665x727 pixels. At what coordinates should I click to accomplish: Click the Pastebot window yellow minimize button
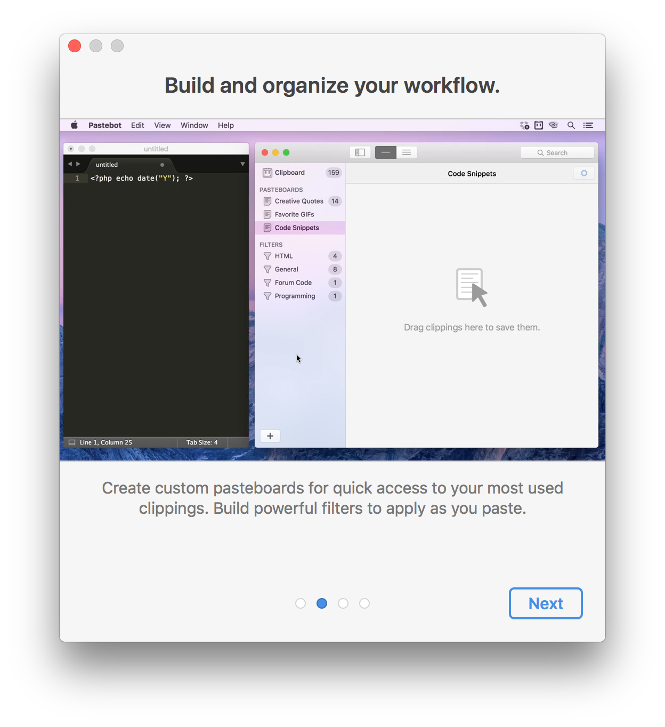coord(275,152)
